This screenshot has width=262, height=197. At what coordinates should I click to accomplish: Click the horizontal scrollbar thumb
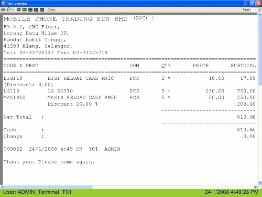(48, 187)
